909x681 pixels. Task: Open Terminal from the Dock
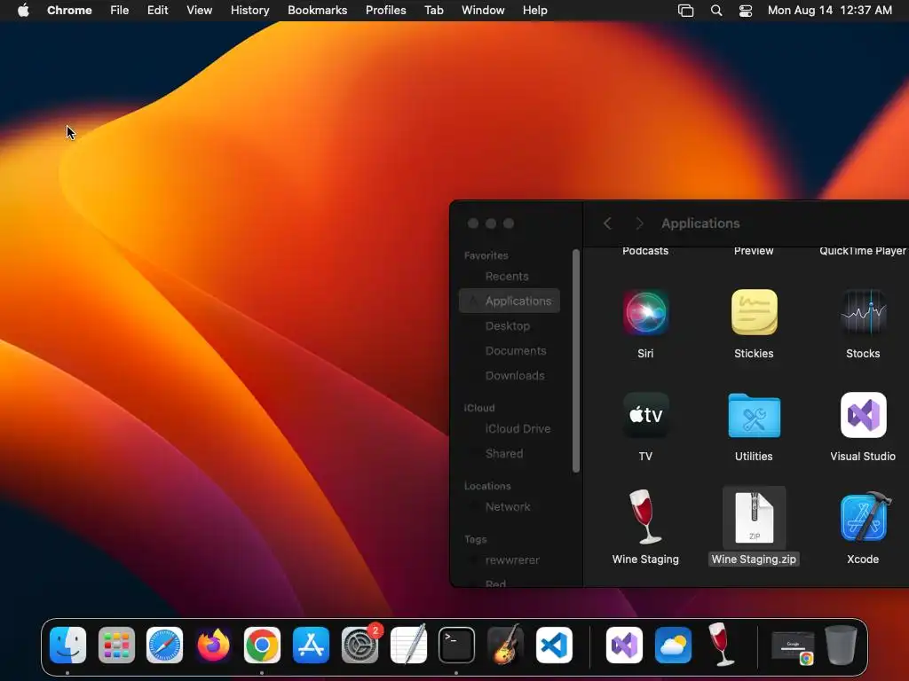click(457, 646)
